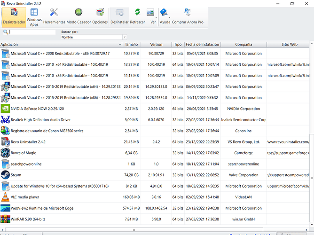Click VLC version 3.0.16 cell
The image size is (314, 235).
coord(156,197)
